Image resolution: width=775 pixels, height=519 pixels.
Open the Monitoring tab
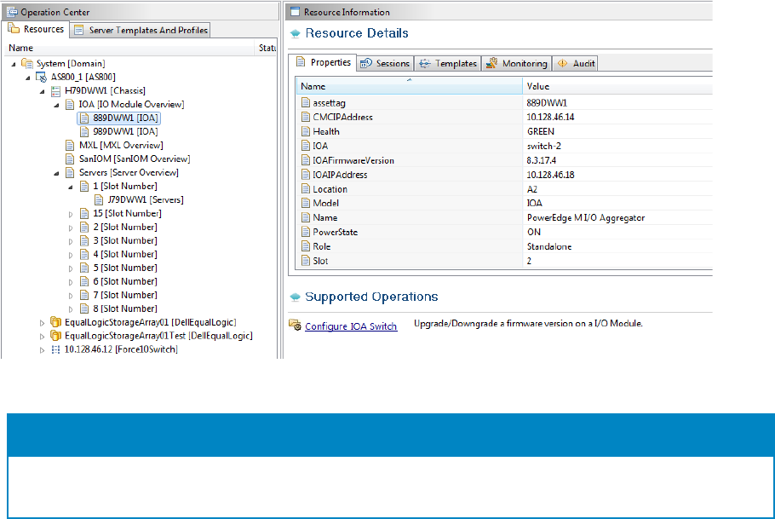tap(516, 63)
